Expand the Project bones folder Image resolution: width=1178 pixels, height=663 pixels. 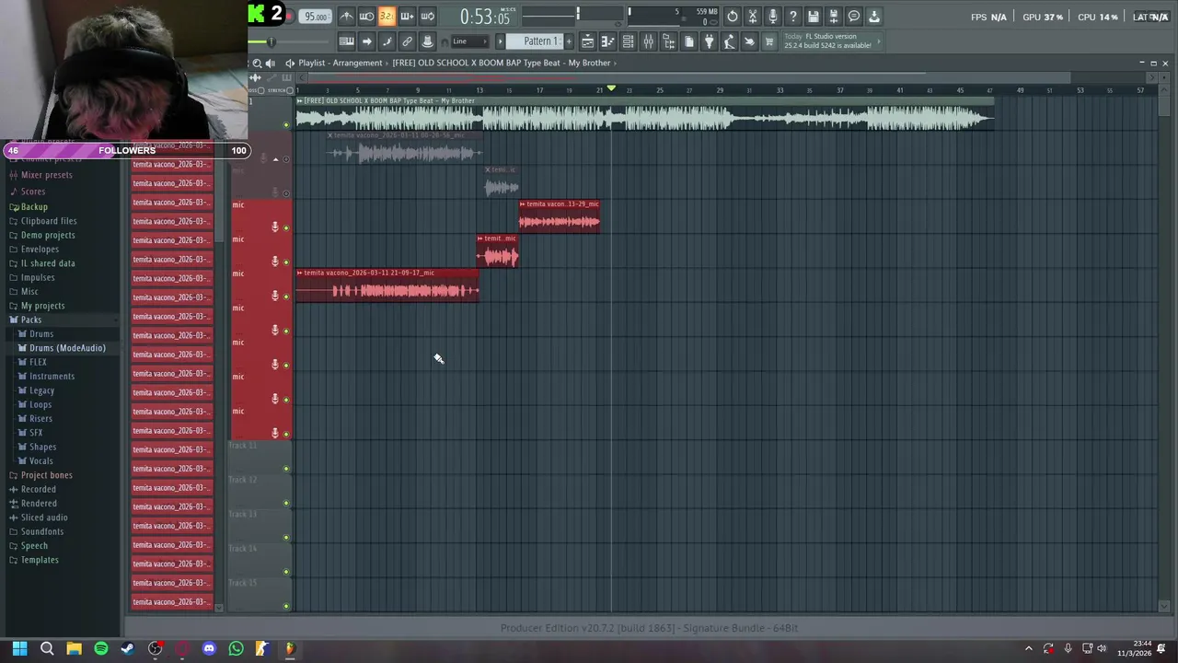(46, 475)
